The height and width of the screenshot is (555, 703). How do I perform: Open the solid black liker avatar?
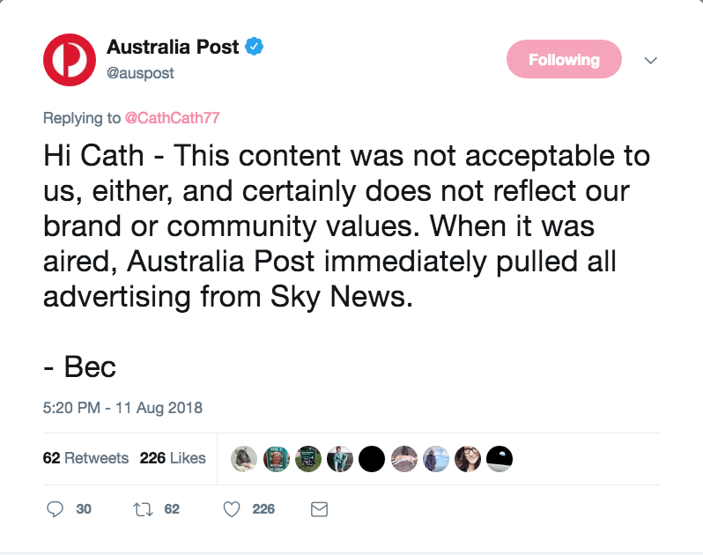click(372, 458)
